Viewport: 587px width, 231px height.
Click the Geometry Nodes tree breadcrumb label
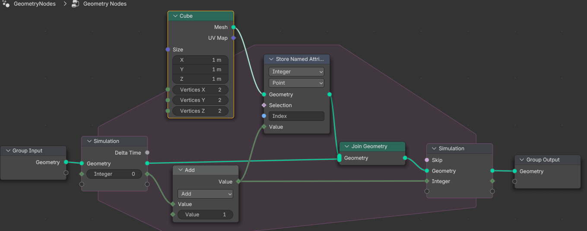[x=105, y=4]
